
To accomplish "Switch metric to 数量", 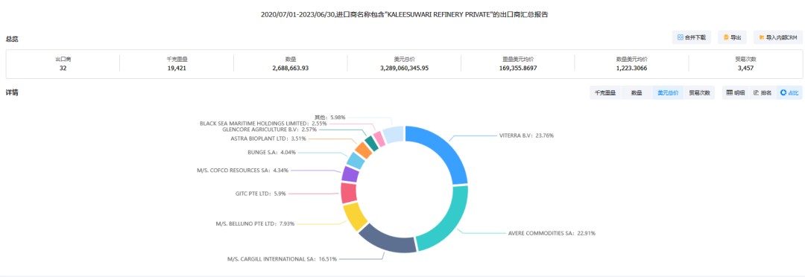I will (x=637, y=93).
